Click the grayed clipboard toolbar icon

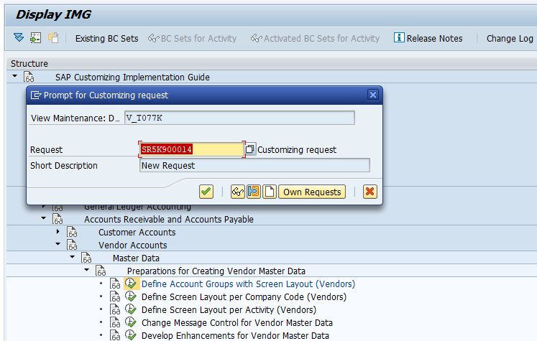coord(53,37)
